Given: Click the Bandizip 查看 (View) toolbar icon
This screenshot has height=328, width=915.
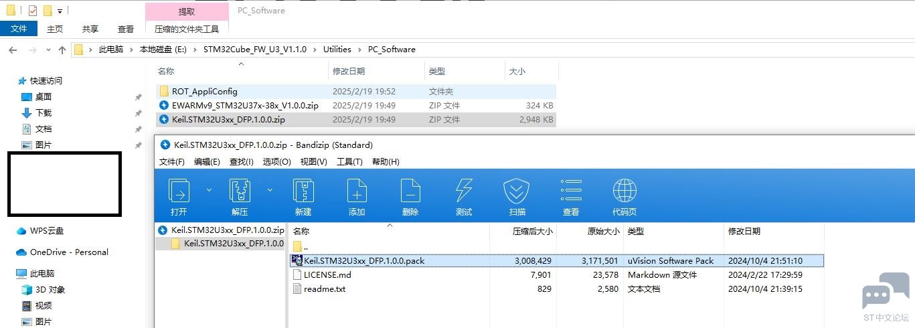Looking at the screenshot, I should point(571,191).
